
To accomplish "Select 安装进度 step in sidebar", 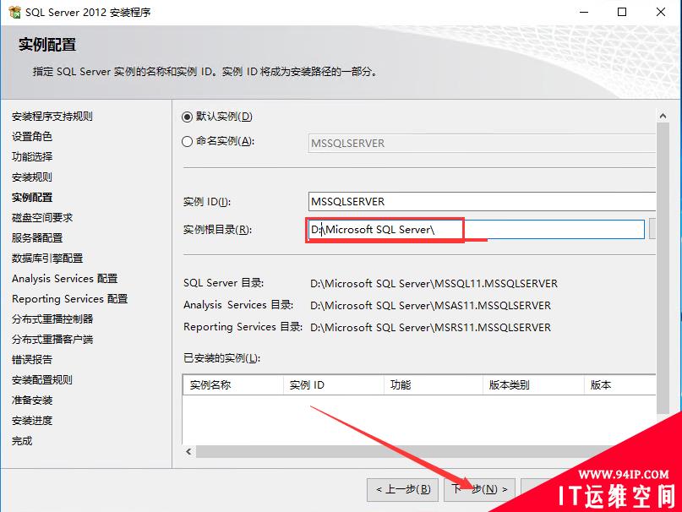I will coord(32,421).
